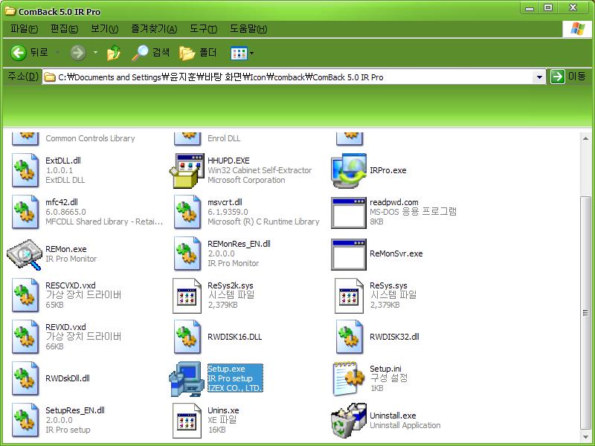Open the Views icon dropdown
The image size is (595, 446).
coord(242,53)
